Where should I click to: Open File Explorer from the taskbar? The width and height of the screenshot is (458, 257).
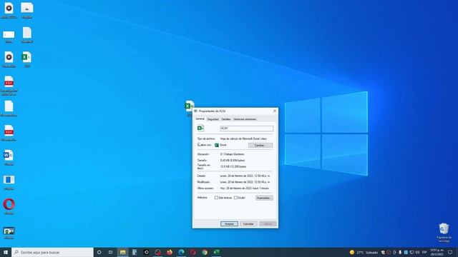tap(122, 252)
